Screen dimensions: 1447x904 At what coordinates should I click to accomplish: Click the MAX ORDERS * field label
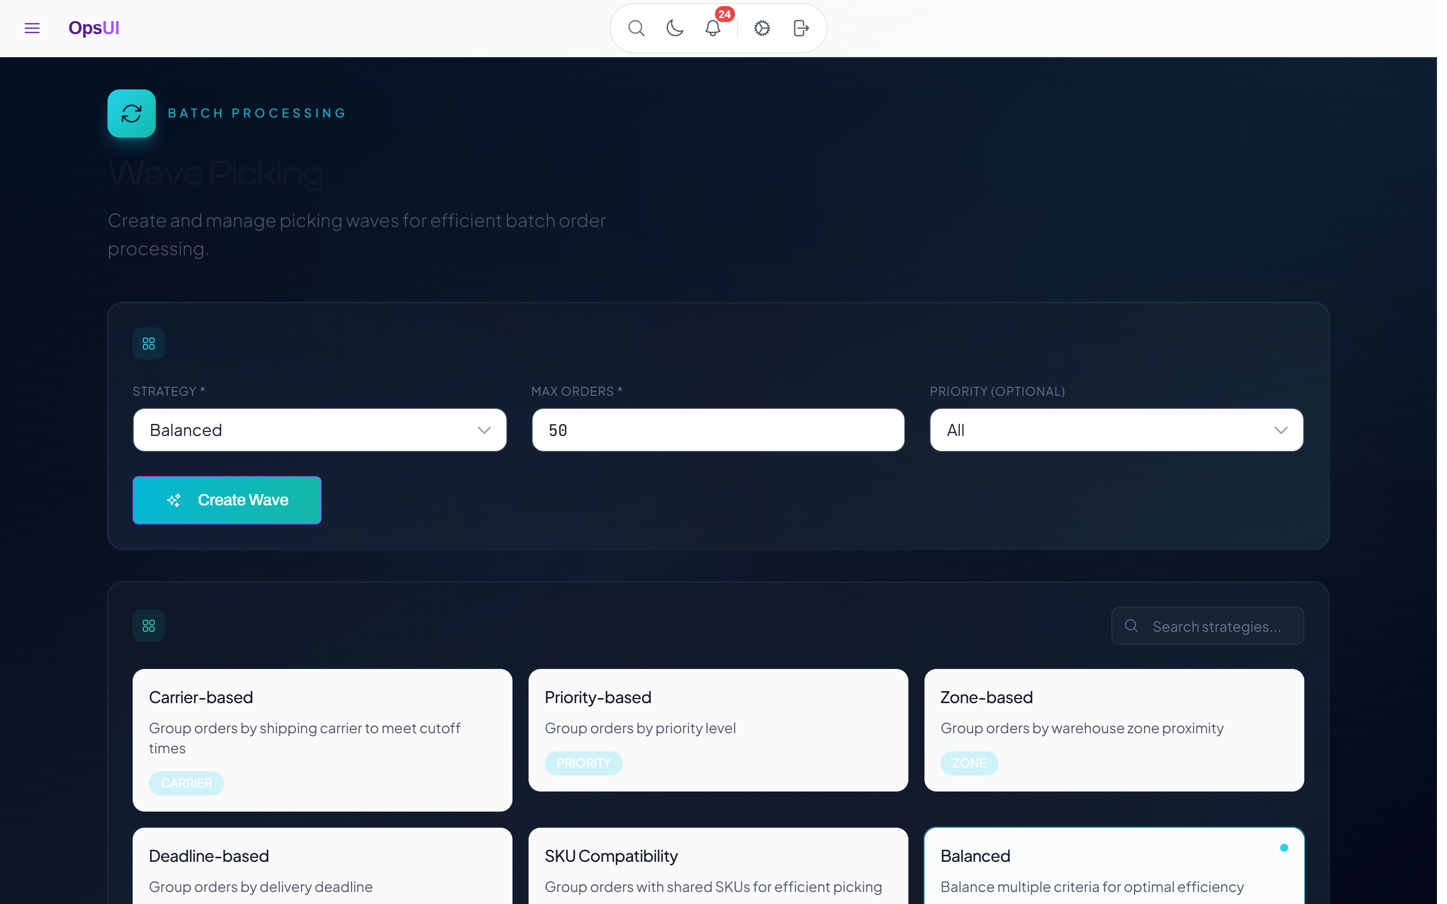(x=577, y=391)
